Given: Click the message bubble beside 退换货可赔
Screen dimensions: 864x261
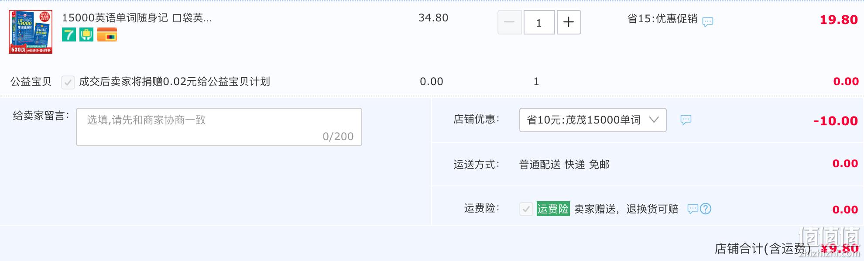Looking at the screenshot, I should point(693,209).
